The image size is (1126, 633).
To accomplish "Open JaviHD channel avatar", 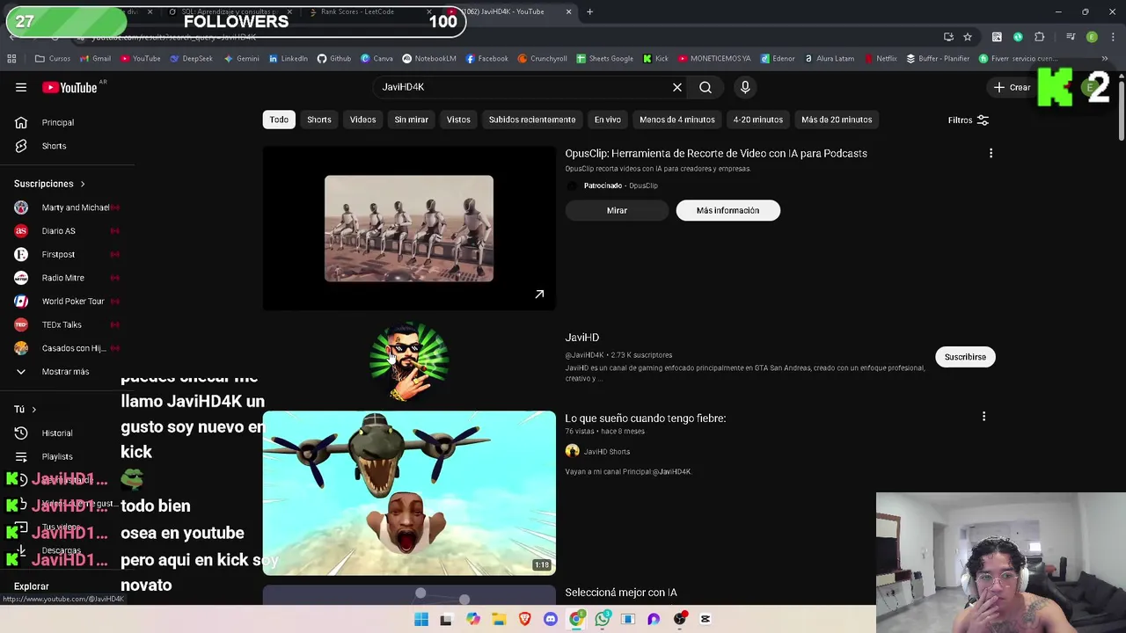I will coord(409,360).
